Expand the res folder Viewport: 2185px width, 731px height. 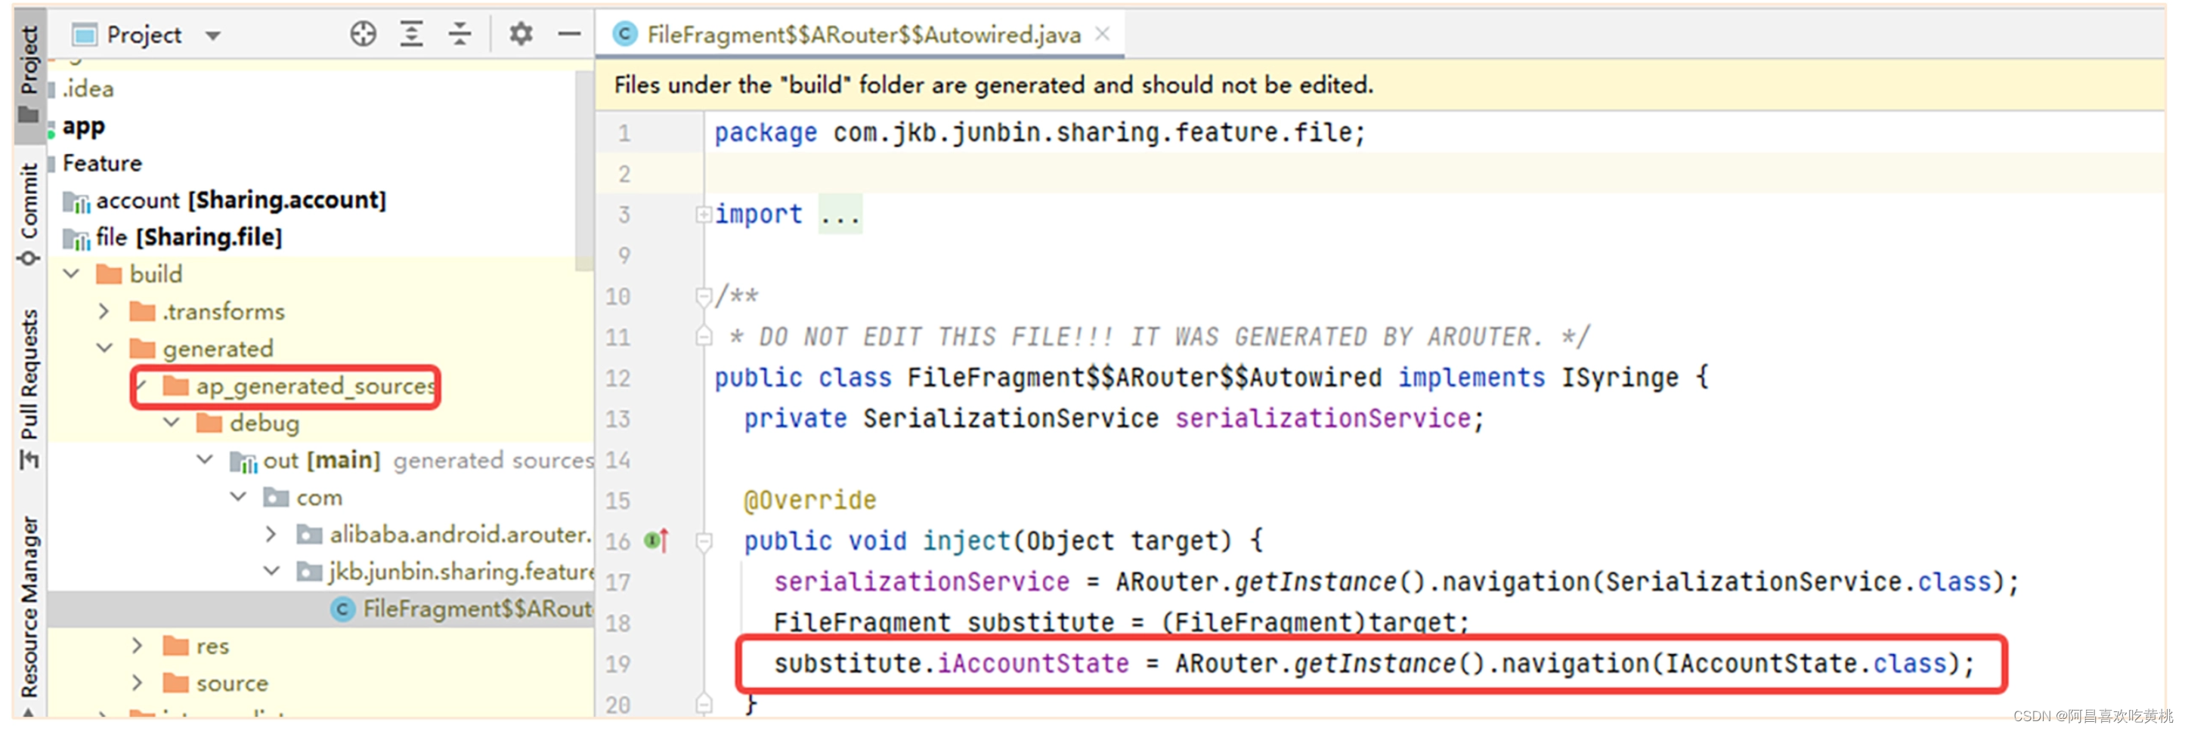coord(138,646)
